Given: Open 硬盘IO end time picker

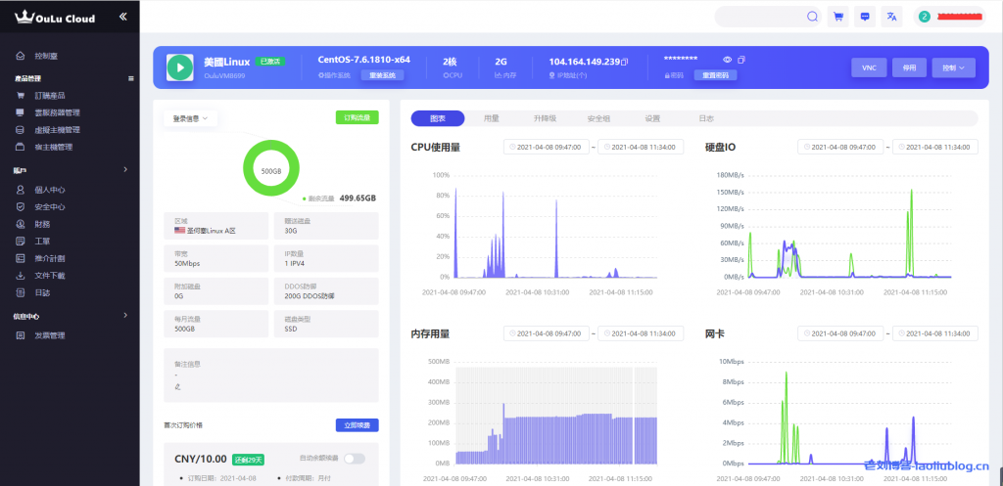Looking at the screenshot, I should tap(935, 147).
